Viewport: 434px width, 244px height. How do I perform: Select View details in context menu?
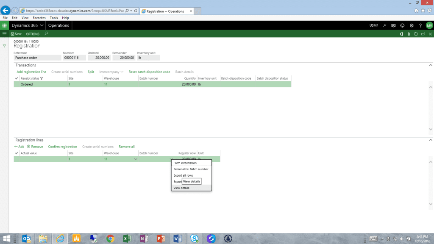pyautogui.click(x=181, y=188)
